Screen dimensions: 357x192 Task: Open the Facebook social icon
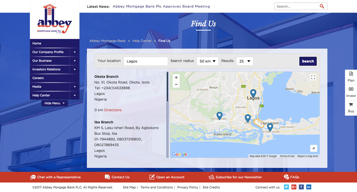coord(301,187)
